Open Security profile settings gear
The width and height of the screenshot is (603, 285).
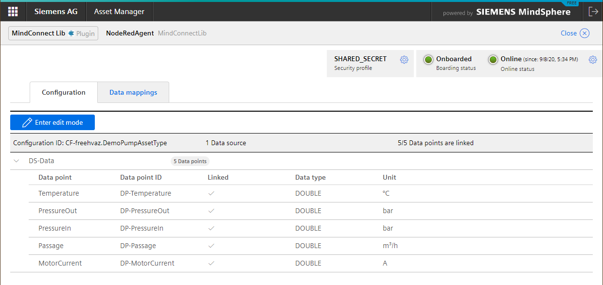pos(404,60)
